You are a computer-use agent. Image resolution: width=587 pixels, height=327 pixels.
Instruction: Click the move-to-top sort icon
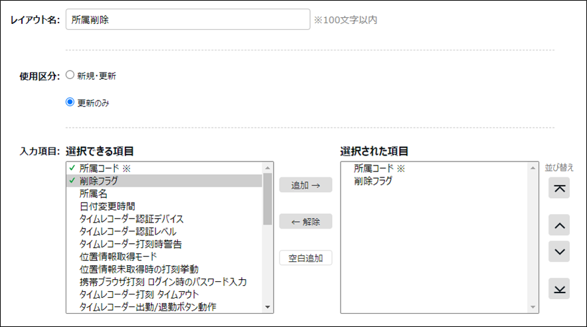559,188
